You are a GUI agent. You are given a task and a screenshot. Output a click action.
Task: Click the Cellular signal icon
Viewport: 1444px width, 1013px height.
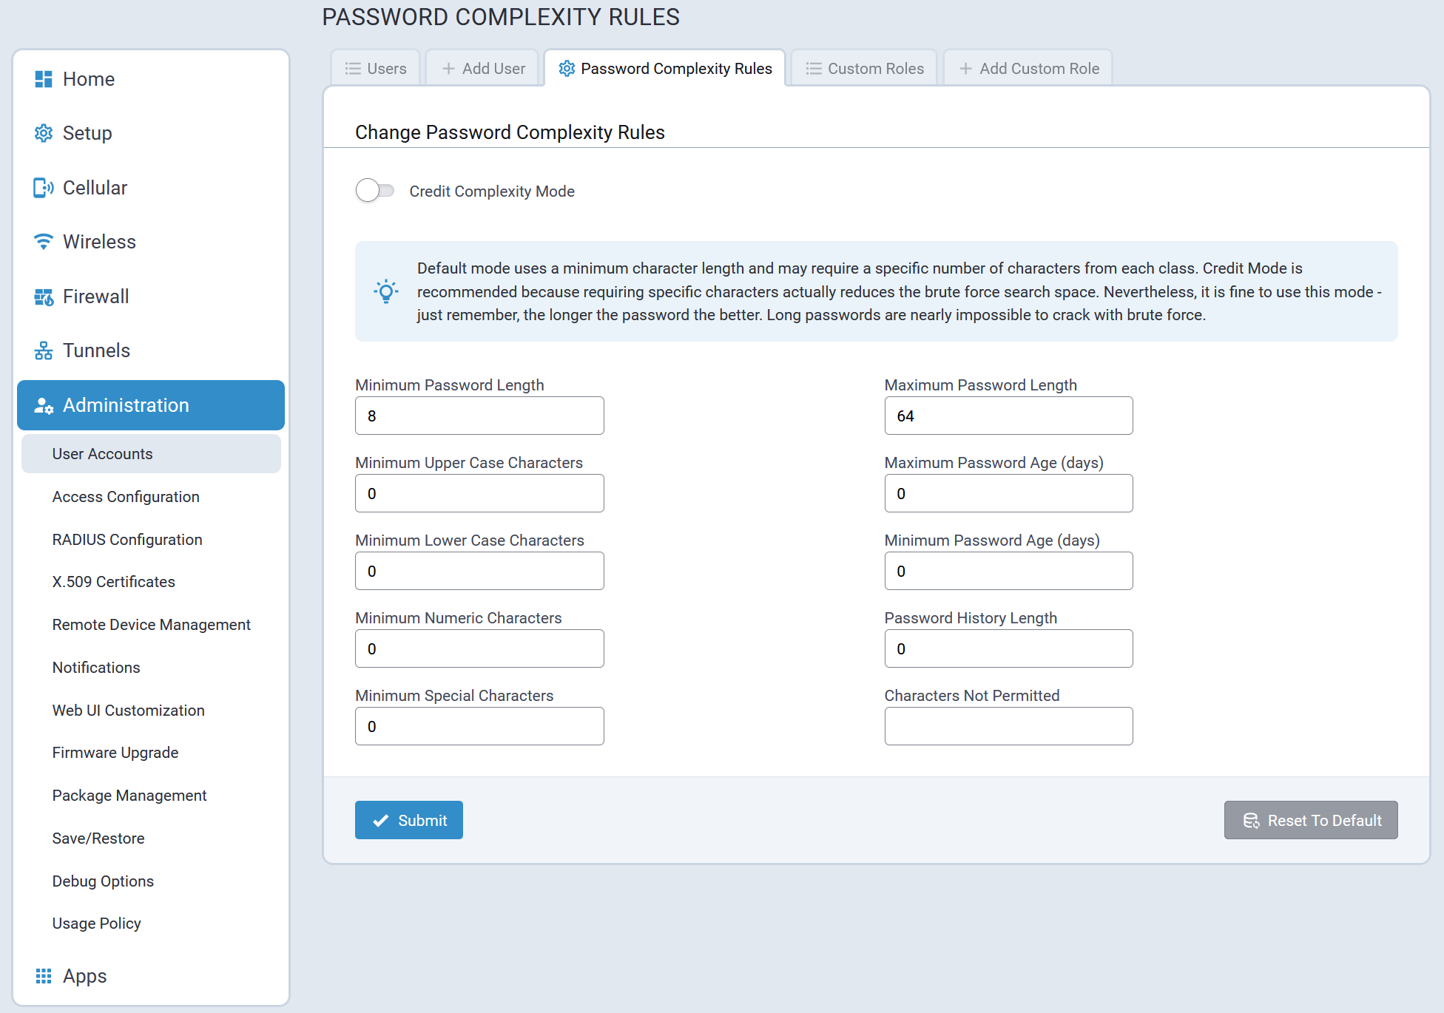coord(44,188)
